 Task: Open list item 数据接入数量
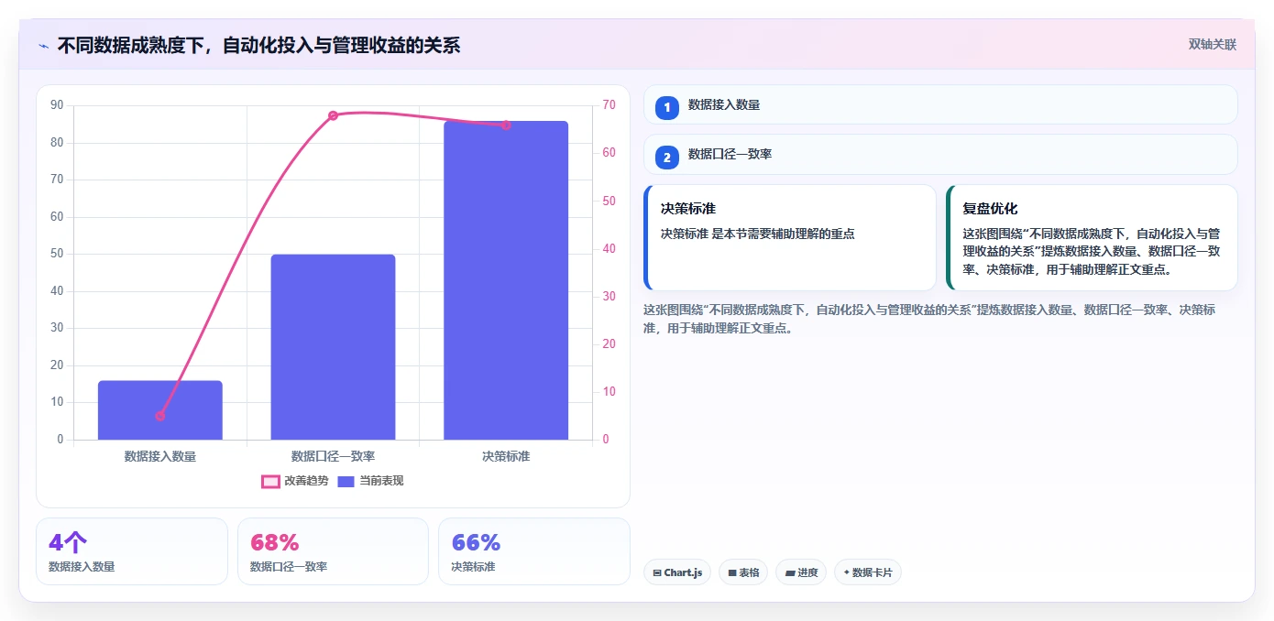pyautogui.click(x=940, y=104)
